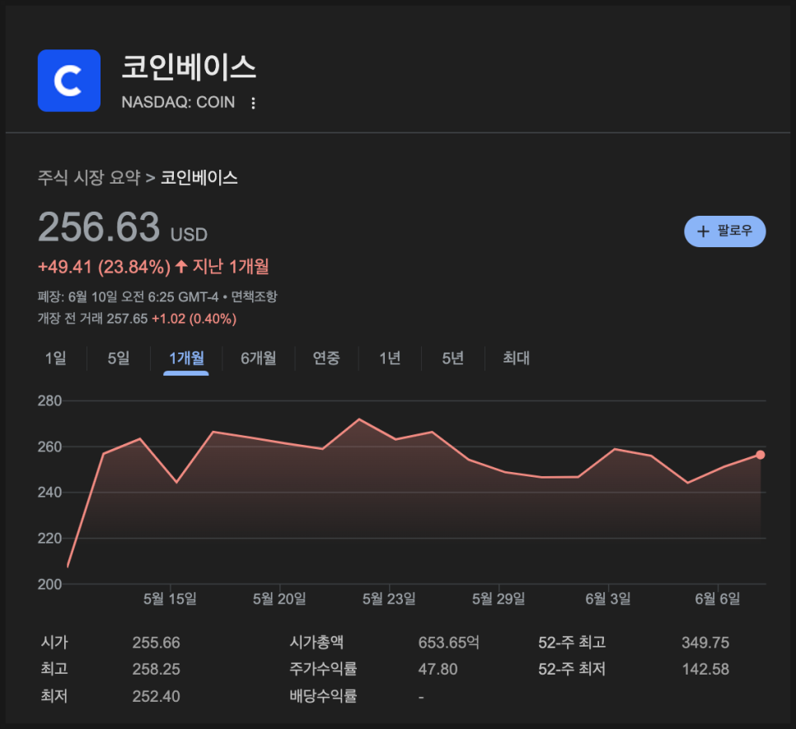Screen dimensions: 796x729
Task: Click the NASDAQ: COIN ticker text
Action: point(178,102)
